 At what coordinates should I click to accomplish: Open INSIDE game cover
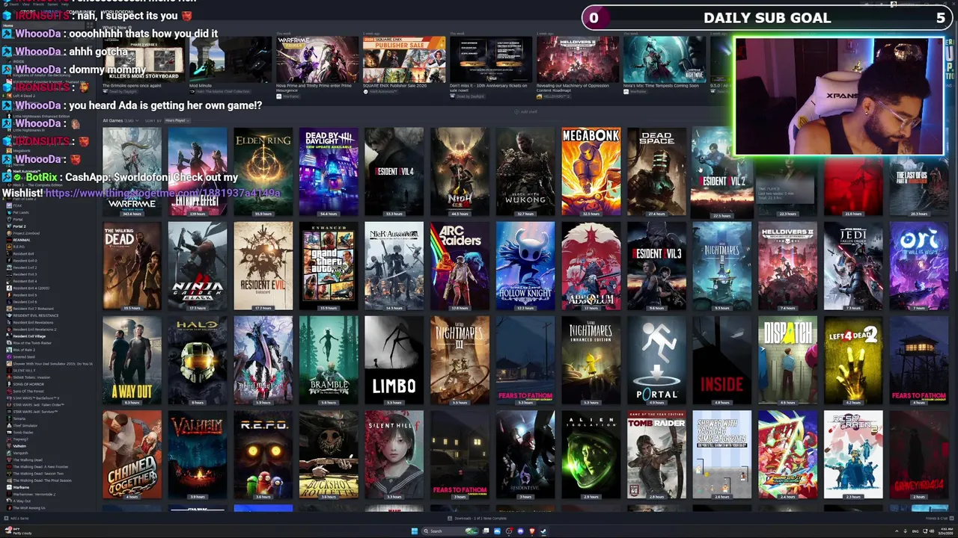pyautogui.click(x=722, y=360)
